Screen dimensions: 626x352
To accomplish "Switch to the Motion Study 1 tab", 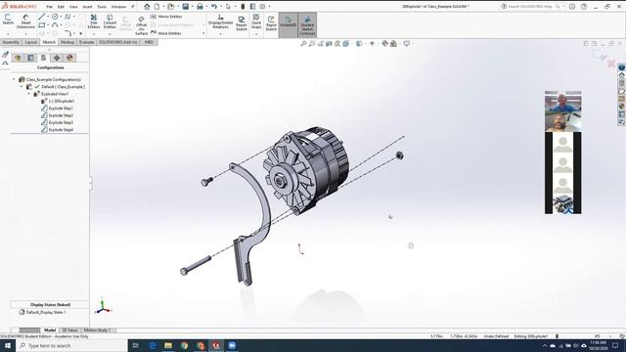I will (x=97, y=330).
